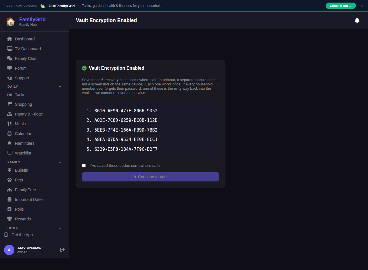This screenshot has height=270, width=368.
Task: Click the Reminders bell icon in sidebar
Action: pyautogui.click(x=9, y=143)
